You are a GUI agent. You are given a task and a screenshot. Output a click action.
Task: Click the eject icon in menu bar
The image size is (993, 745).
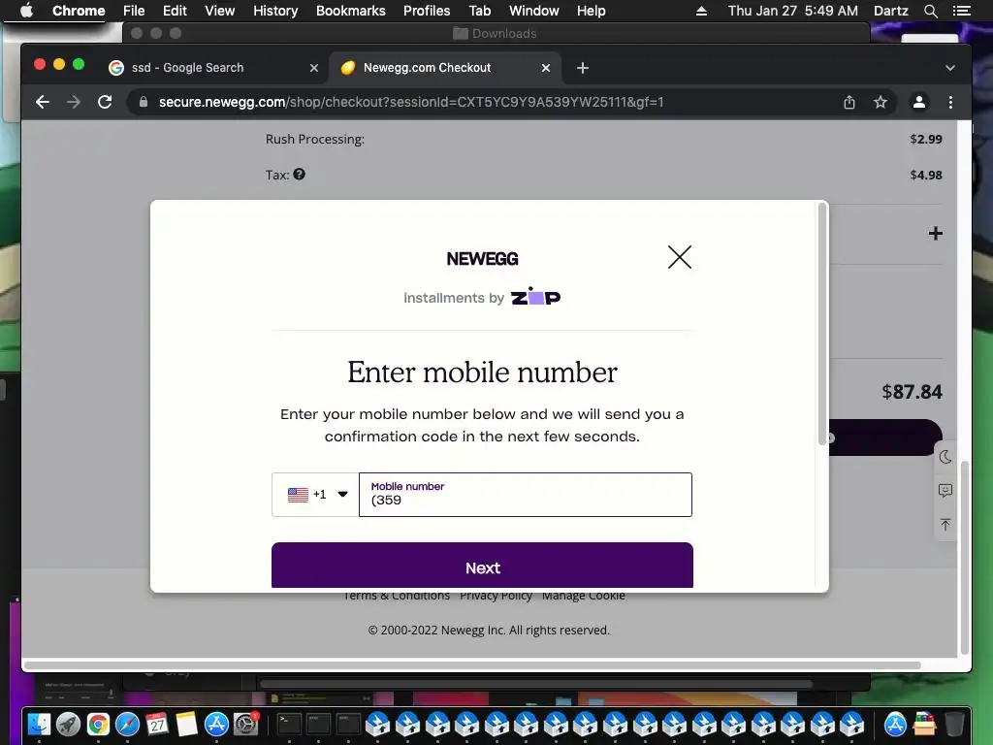click(701, 11)
